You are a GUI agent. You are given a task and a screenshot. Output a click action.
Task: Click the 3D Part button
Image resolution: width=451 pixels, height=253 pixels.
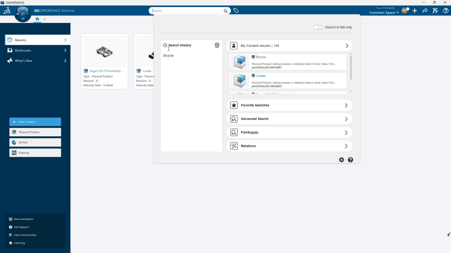[35, 142]
